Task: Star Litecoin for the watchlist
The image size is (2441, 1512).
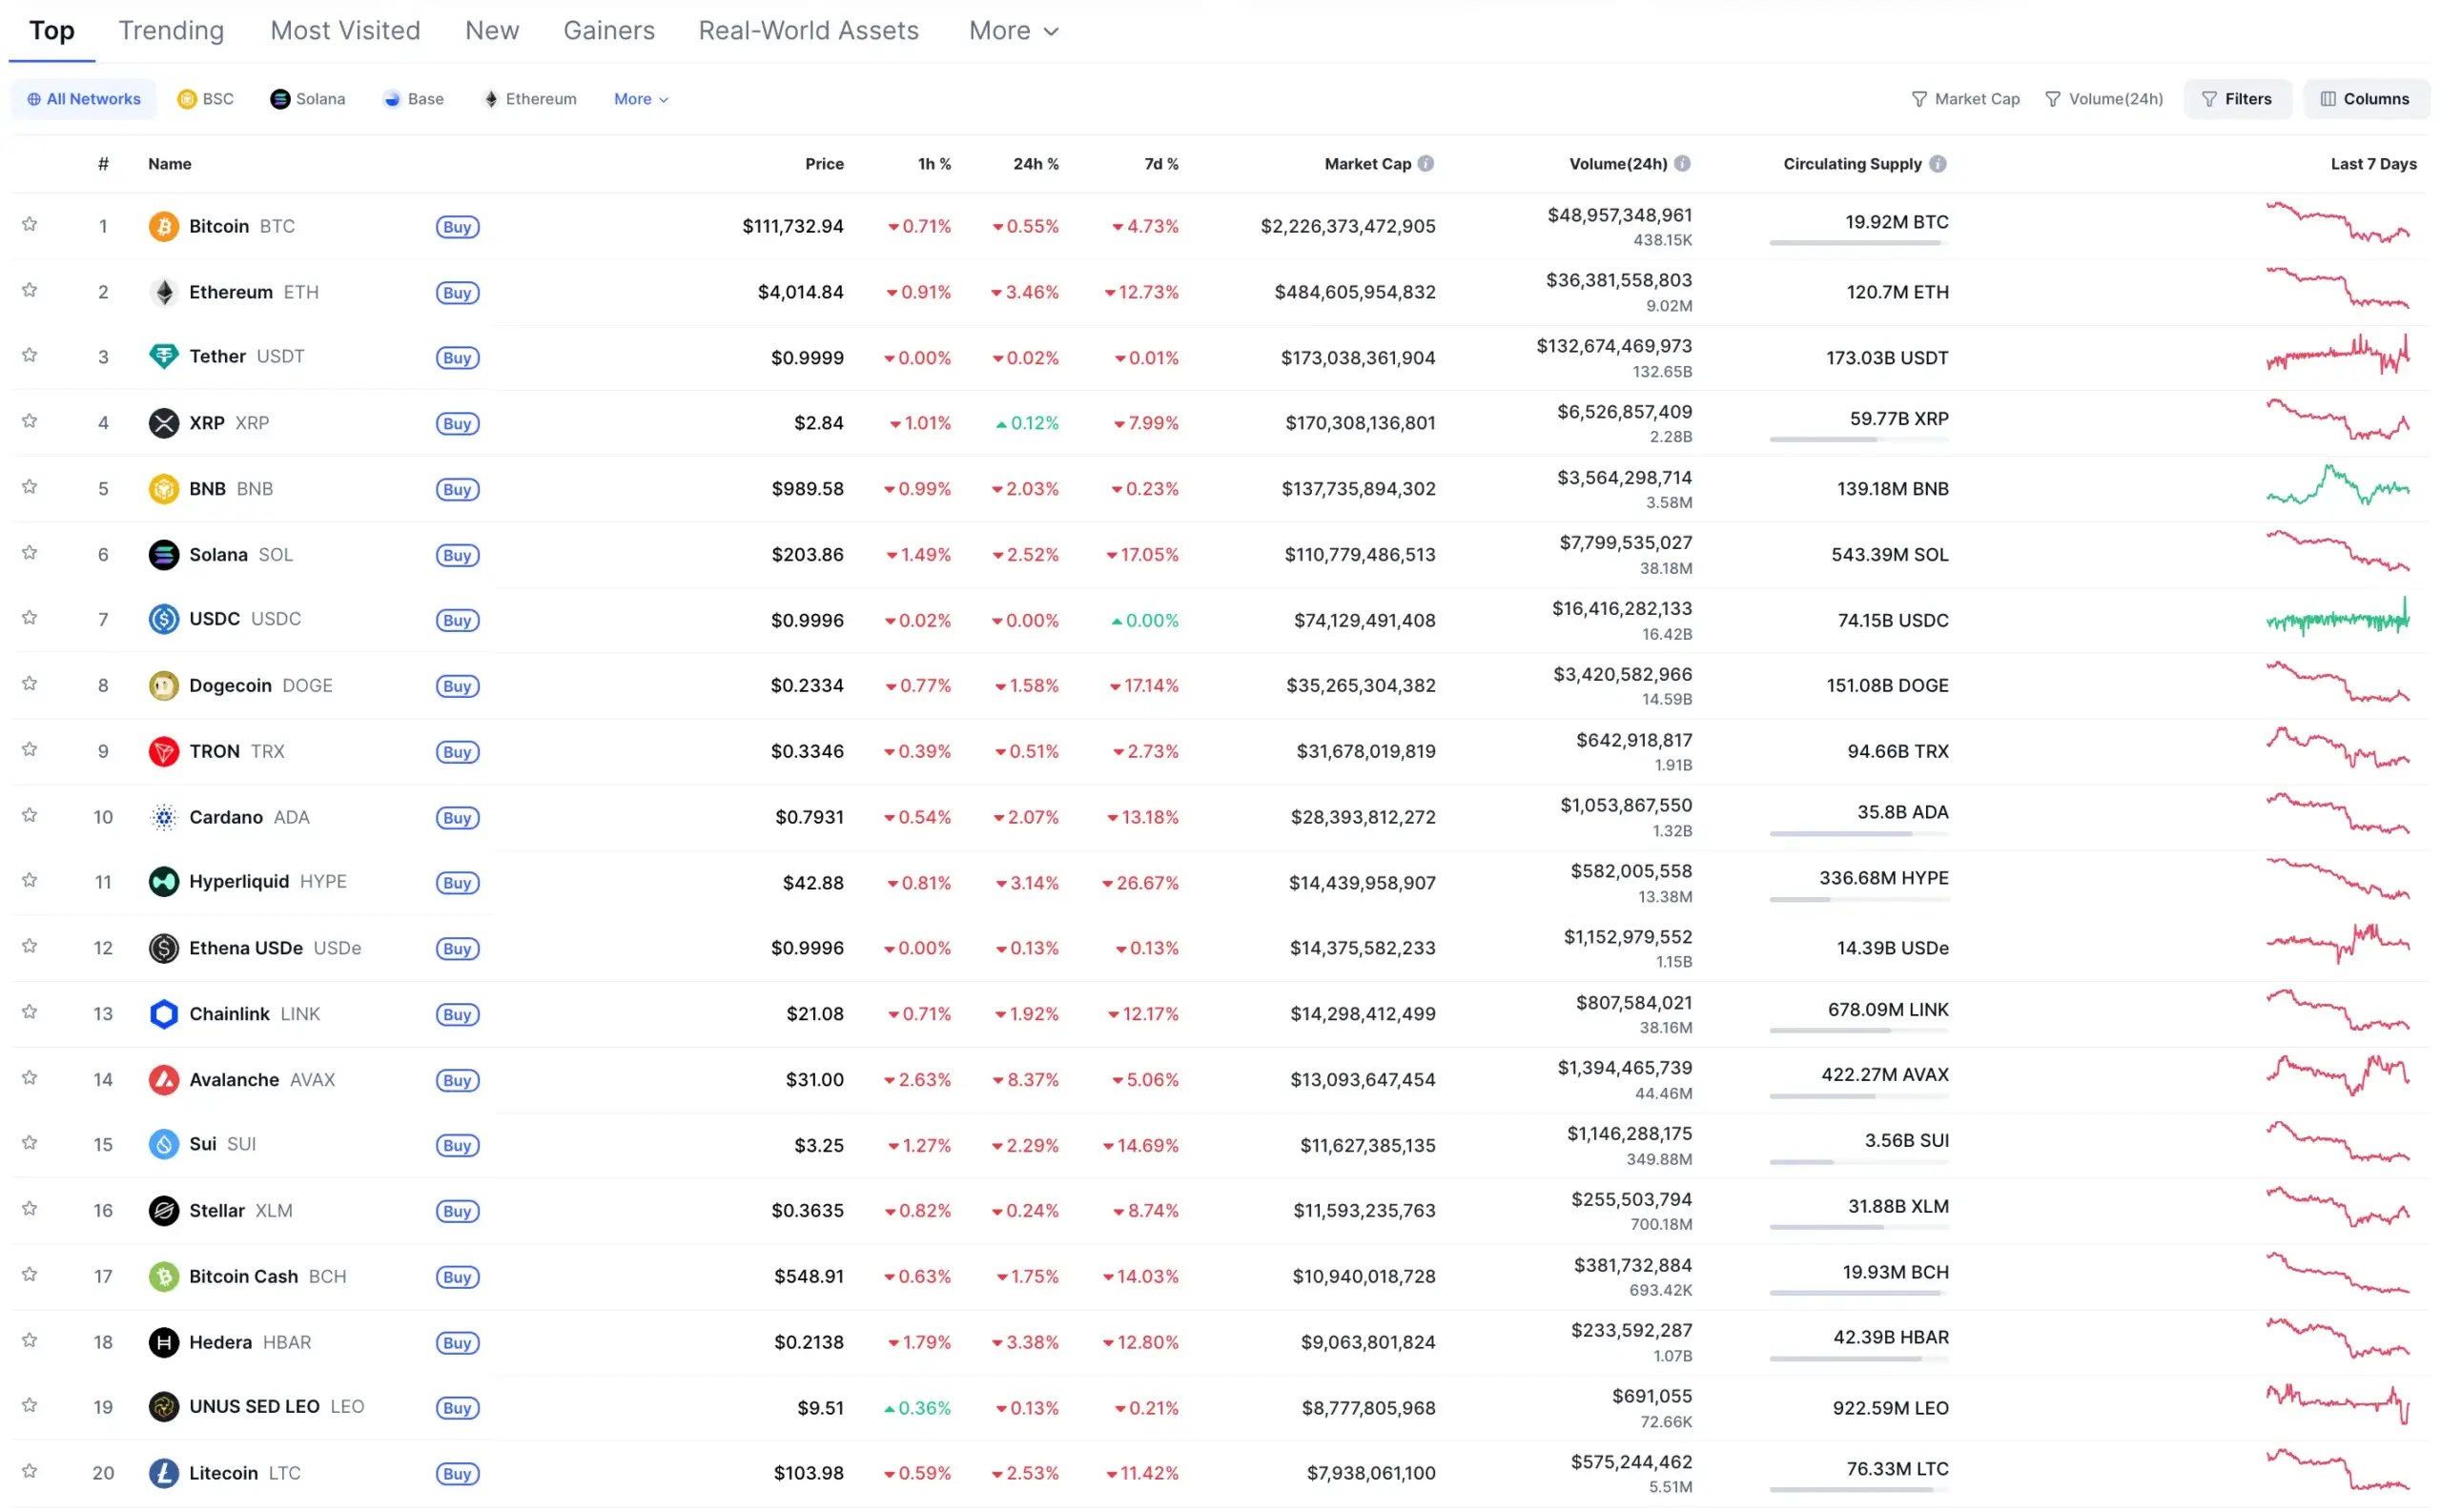Action: click(x=30, y=1471)
